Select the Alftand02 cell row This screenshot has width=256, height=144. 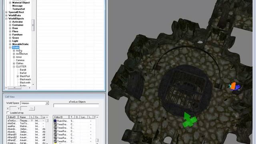click(26, 138)
